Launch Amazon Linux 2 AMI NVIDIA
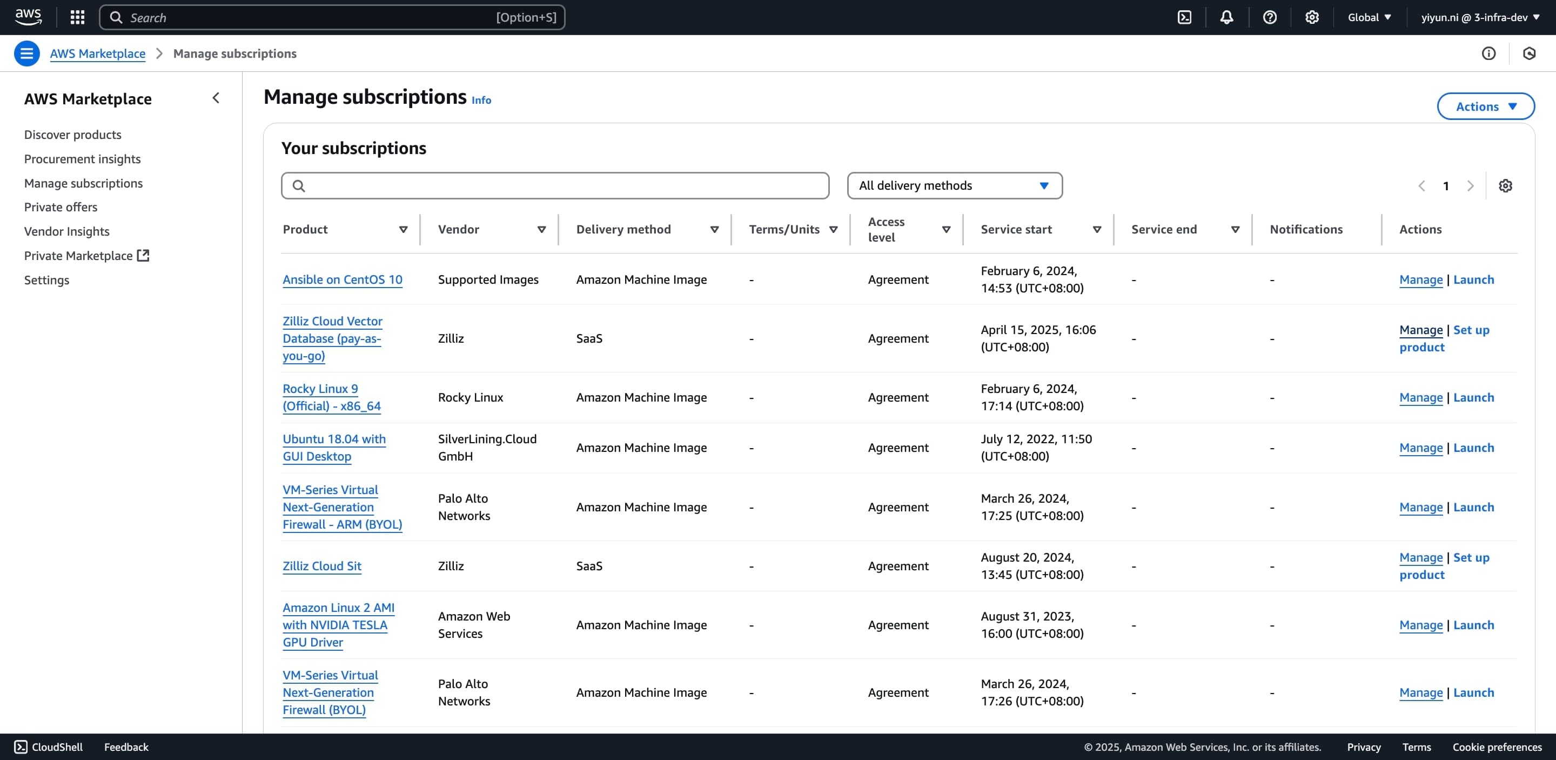This screenshot has width=1556, height=760. click(1473, 625)
